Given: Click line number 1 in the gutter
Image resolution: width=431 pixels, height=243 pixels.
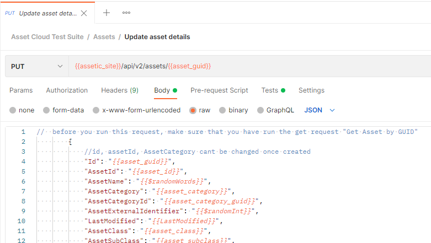Looking at the screenshot, I should pyautogui.click(x=23, y=132).
